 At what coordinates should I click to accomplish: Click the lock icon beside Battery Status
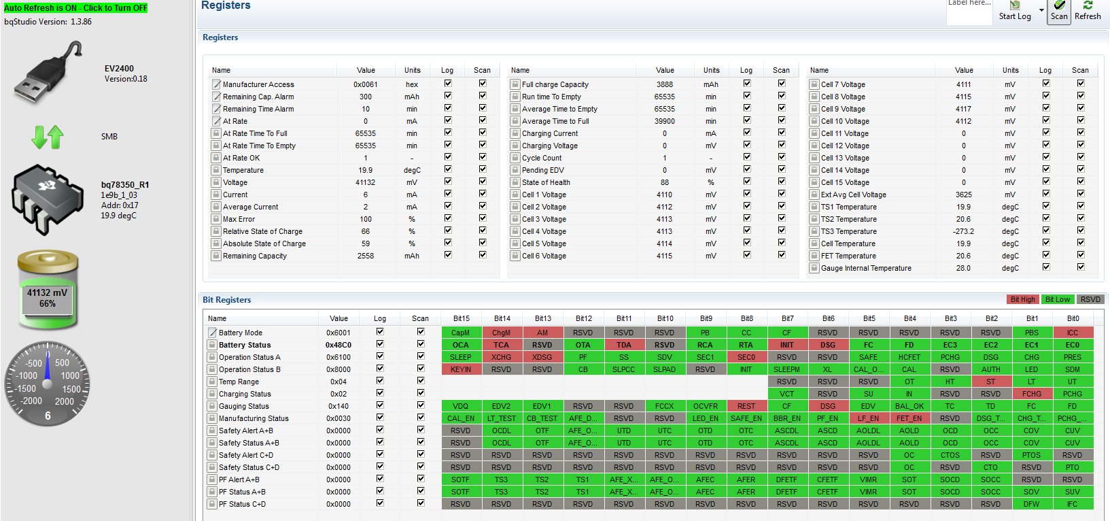[x=212, y=345]
